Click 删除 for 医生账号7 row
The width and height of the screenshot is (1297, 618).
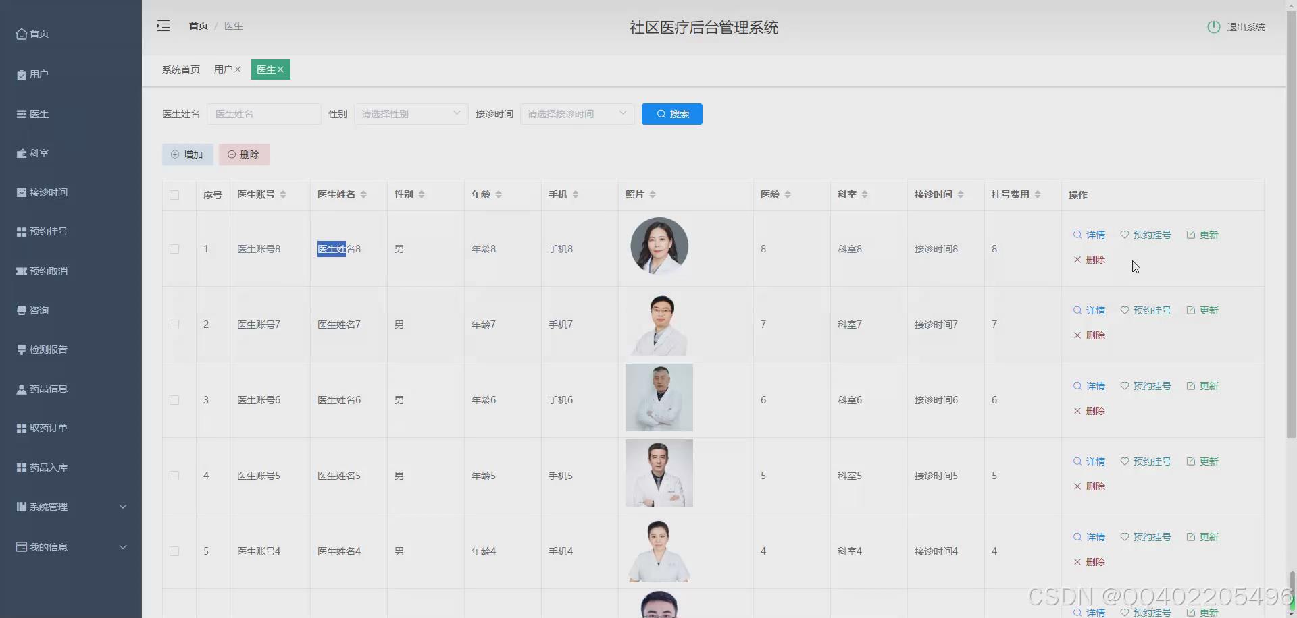tap(1089, 335)
